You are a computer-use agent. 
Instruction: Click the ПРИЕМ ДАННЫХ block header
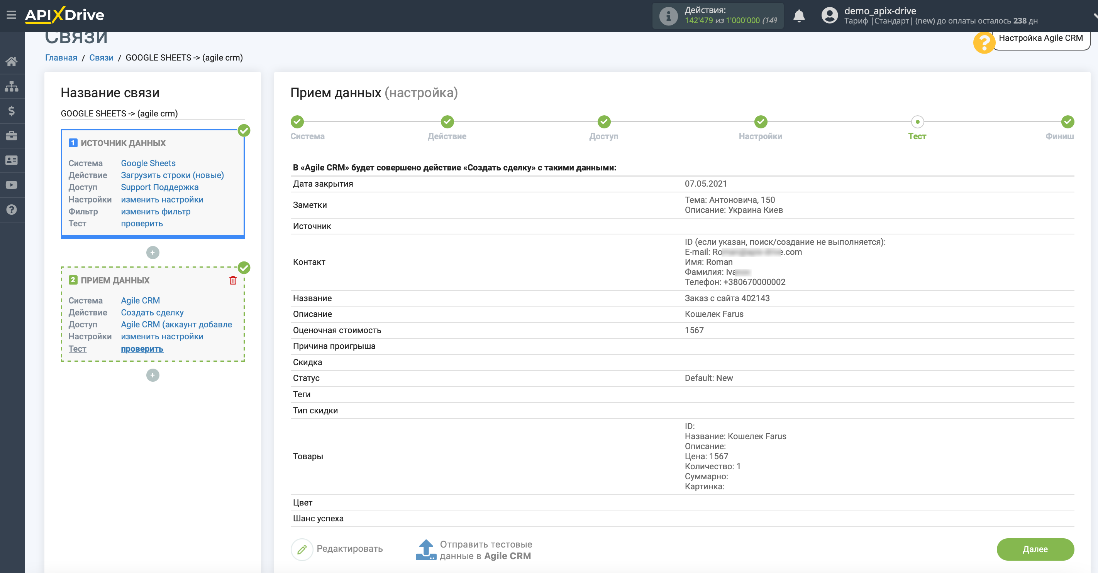pos(115,281)
